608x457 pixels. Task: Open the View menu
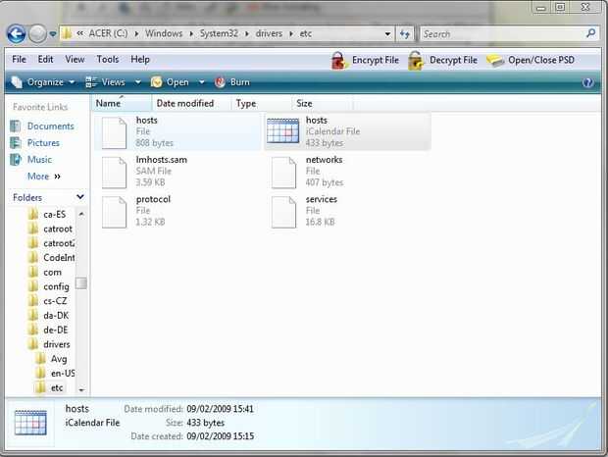pyautogui.click(x=75, y=59)
